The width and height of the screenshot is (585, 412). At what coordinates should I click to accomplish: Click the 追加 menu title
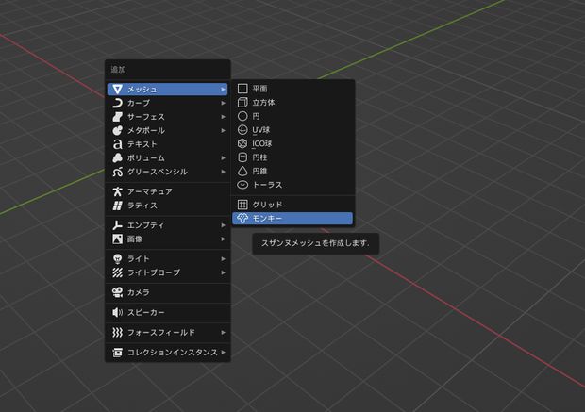coord(118,70)
